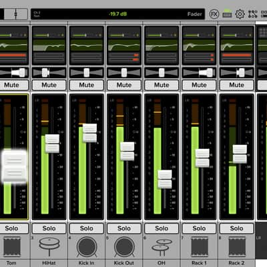
Task: Click the "Kick Out" channel name label
Action: [124, 263]
